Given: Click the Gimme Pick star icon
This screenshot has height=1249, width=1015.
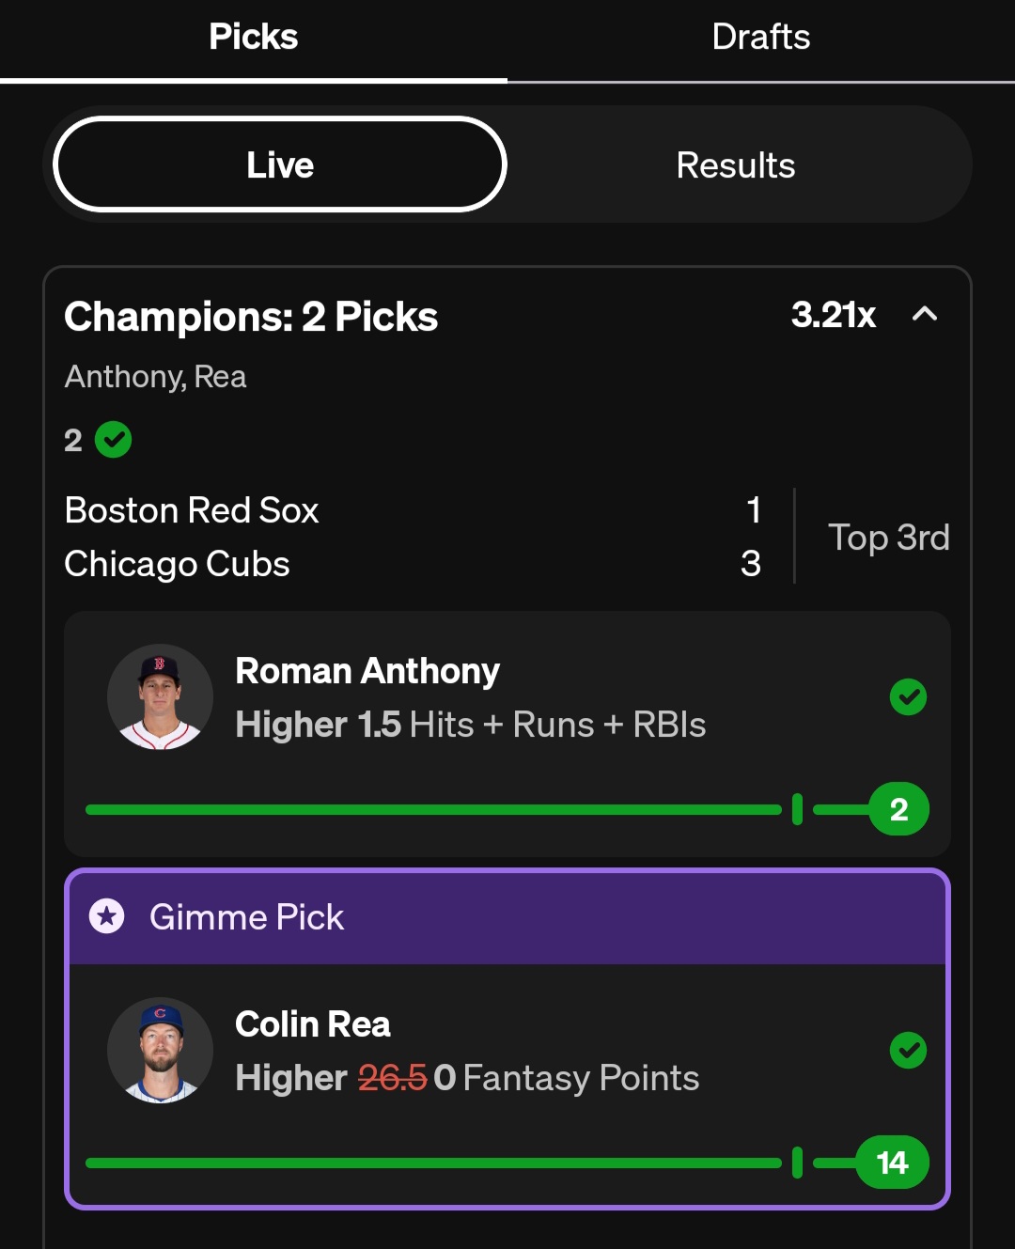Looking at the screenshot, I should pos(107,916).
